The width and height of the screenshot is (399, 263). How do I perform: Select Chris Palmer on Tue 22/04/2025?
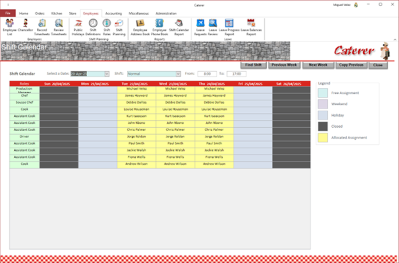click(x=137, y=130)
